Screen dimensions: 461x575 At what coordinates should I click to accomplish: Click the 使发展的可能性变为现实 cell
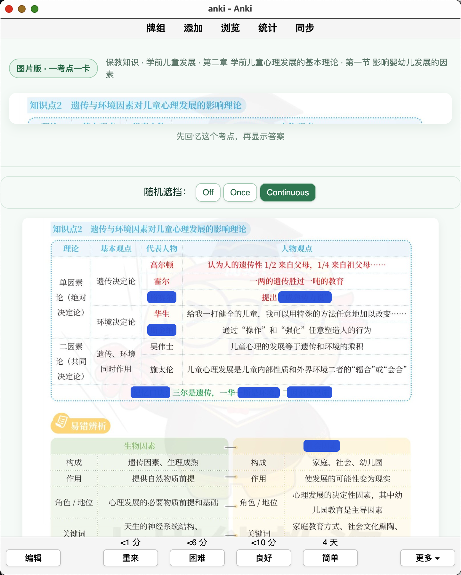tap(347, 479)
